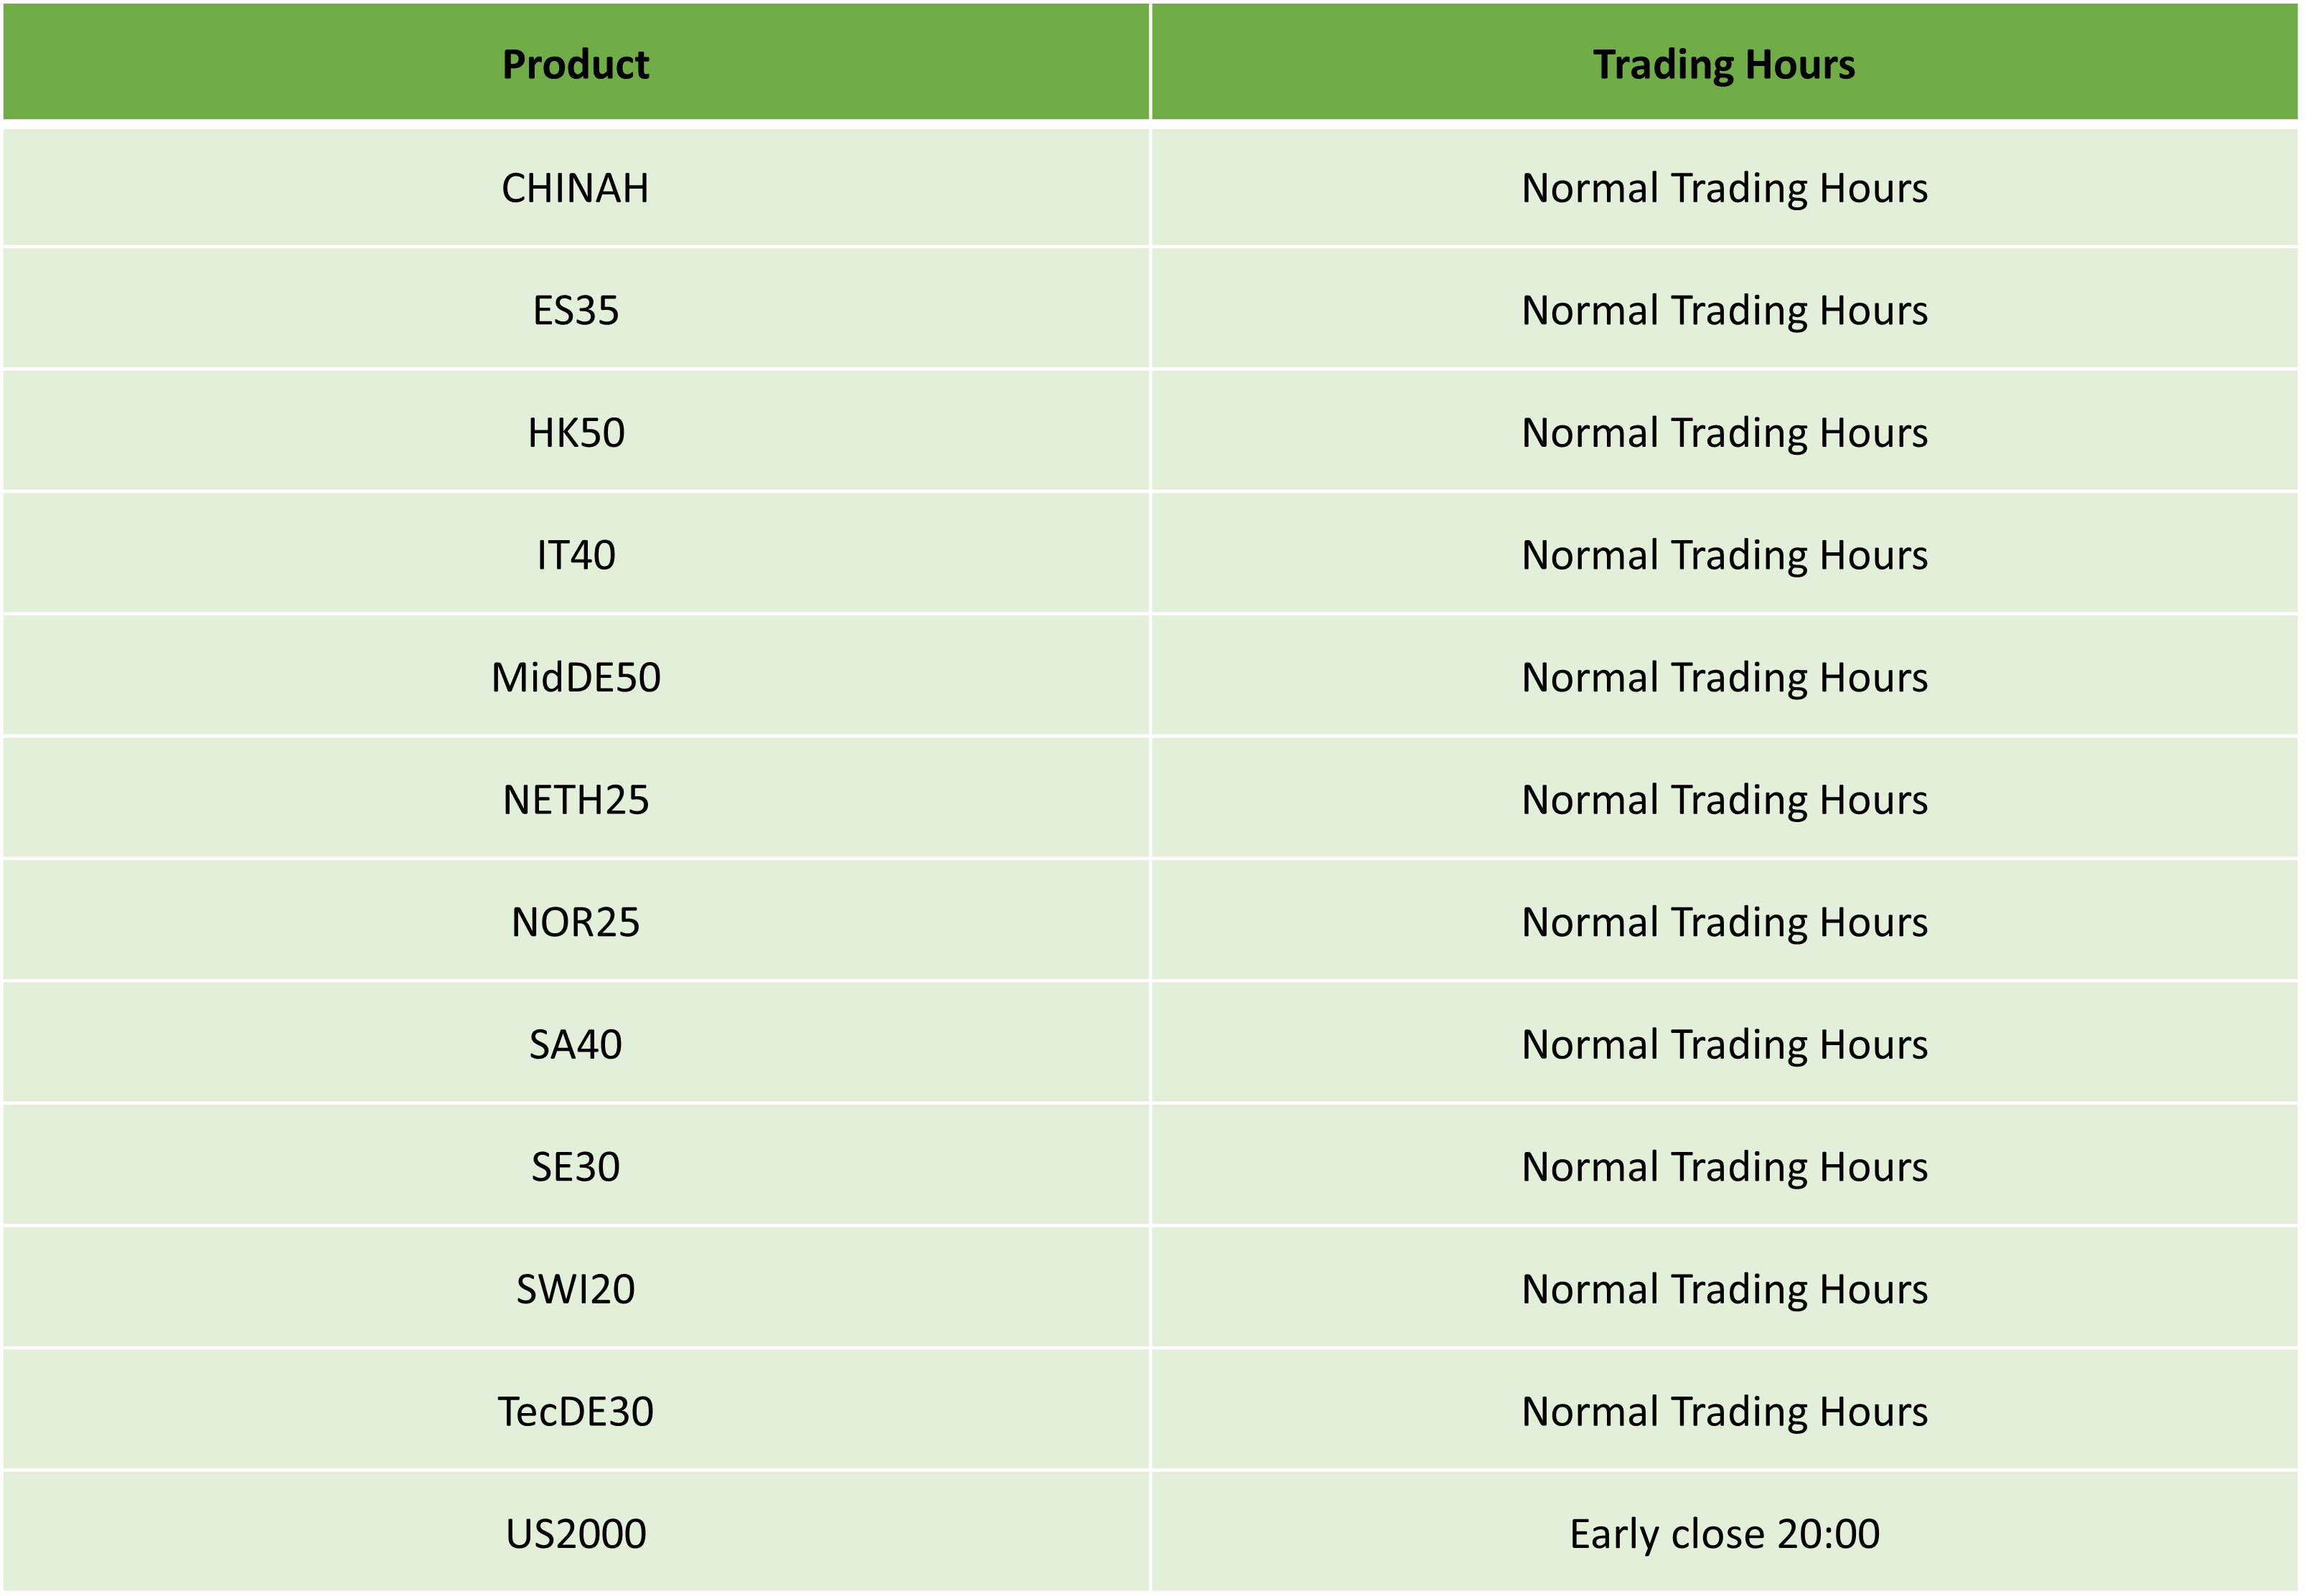Viewport: 2306px width, 1596px height.
Task: Select the SA40 product cell
Action: coord(576,1044)
